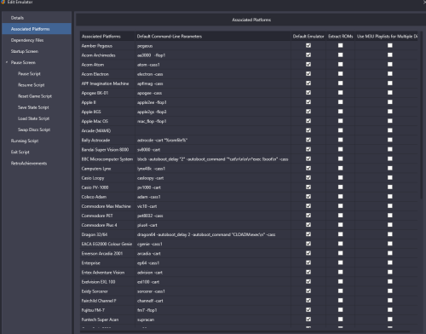Uncheck Default Emulator for Funtech Super Acan

(308, 320)
